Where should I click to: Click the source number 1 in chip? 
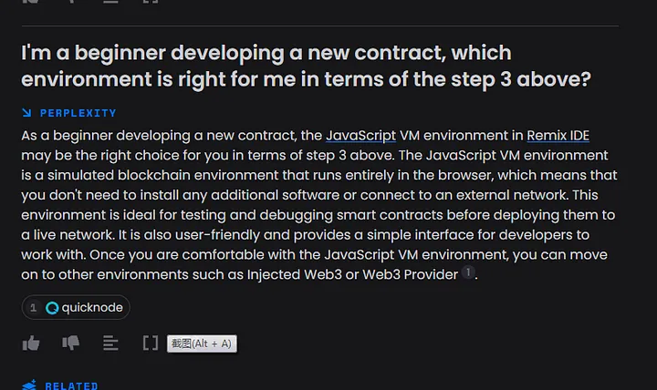tap(34, 308)
